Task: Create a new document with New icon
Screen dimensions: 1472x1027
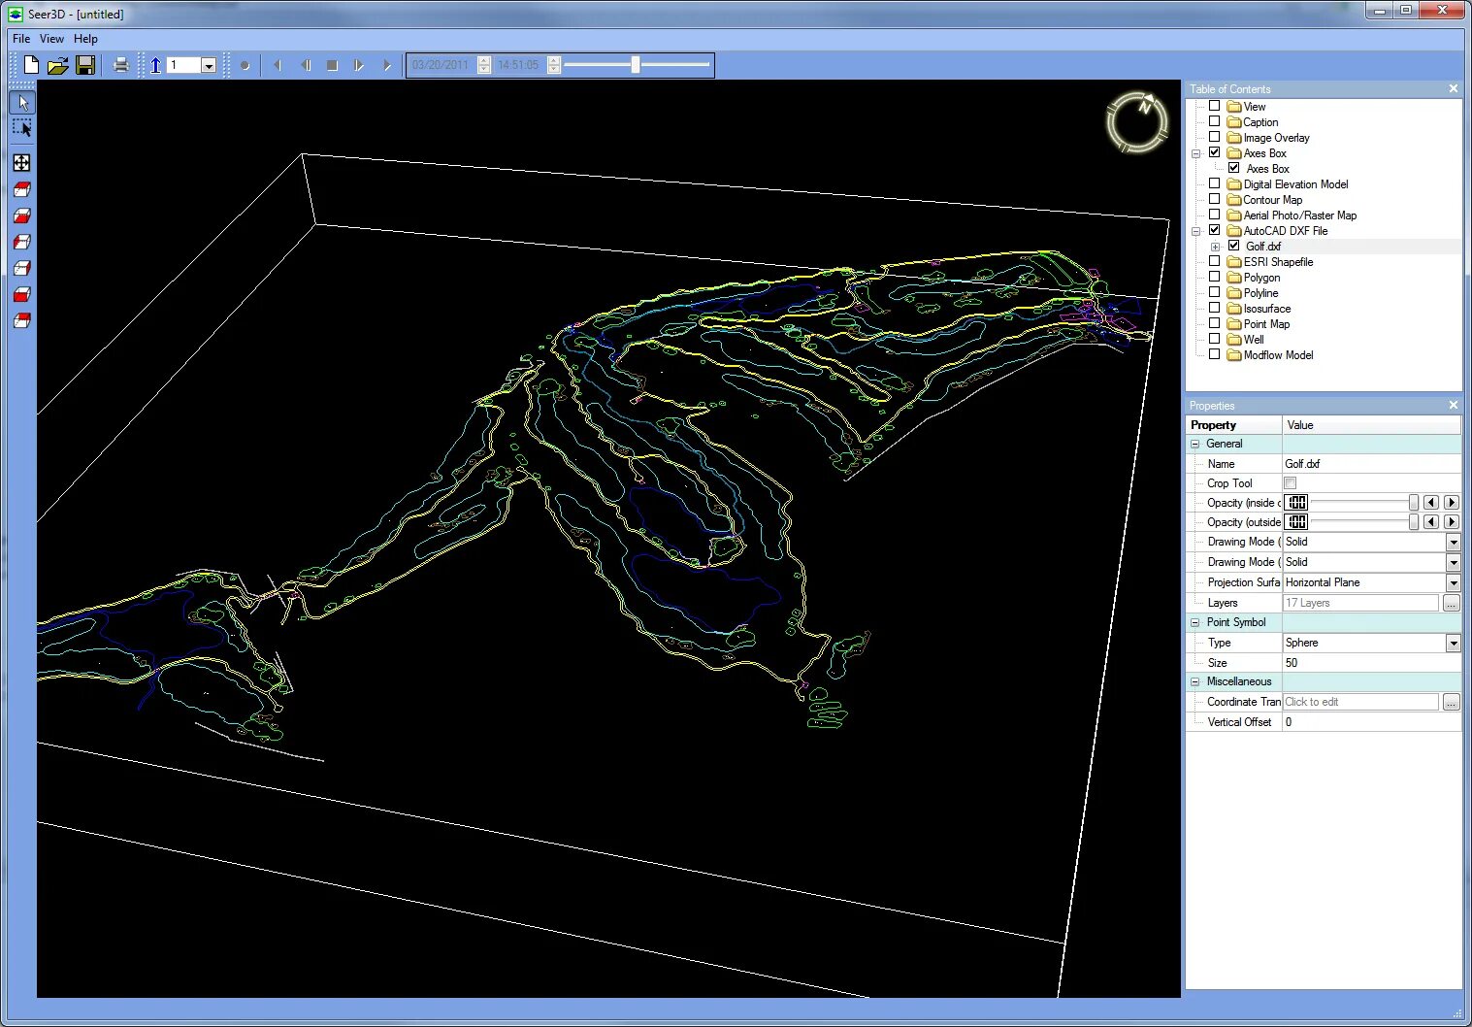Action: (31, 65)
